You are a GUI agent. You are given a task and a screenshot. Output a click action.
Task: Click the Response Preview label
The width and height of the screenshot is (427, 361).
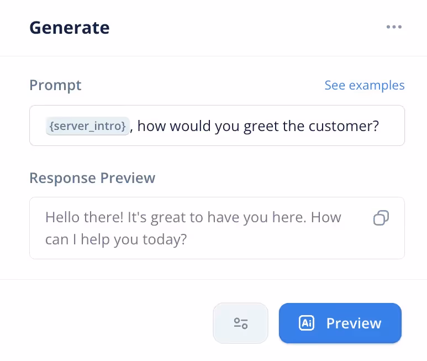coord(92,178)
